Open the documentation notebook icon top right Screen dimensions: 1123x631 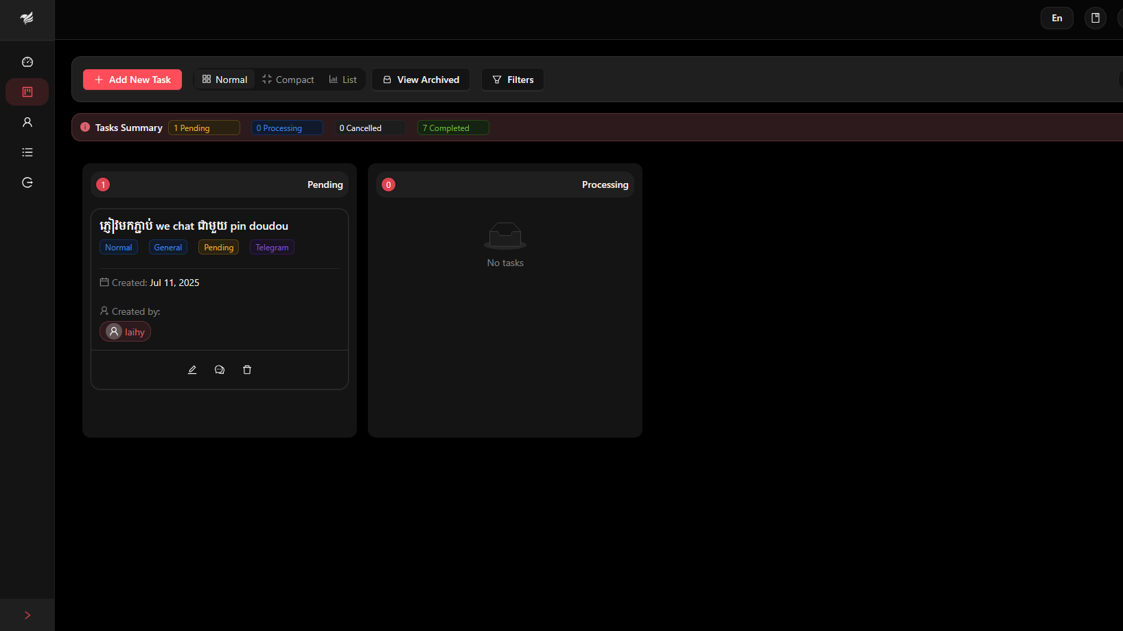click(x=1095, y=18)
